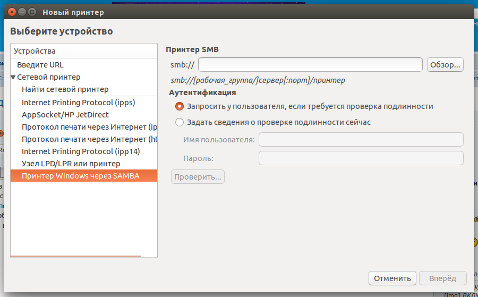Choose Internet Printing Protocol (ipps)
This screenshot has width=478, height=297.
click(78, 102)
